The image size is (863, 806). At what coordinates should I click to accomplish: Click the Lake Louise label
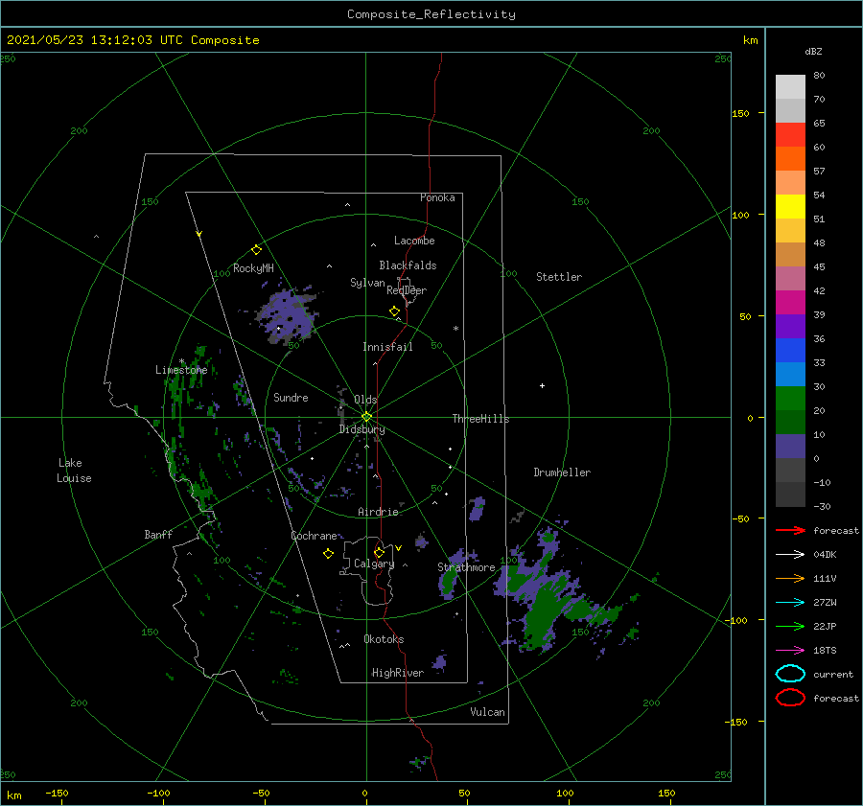pyautogui.click(x=74, y=471)
